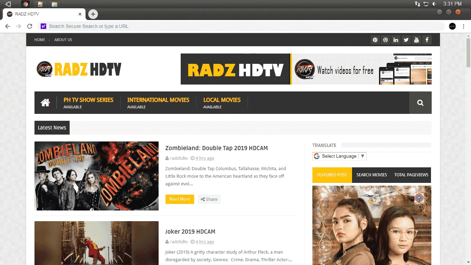Viewport: 471px width, 265px height.
Task: Open Chrome from the top panel
Action: tap(26, 4)
